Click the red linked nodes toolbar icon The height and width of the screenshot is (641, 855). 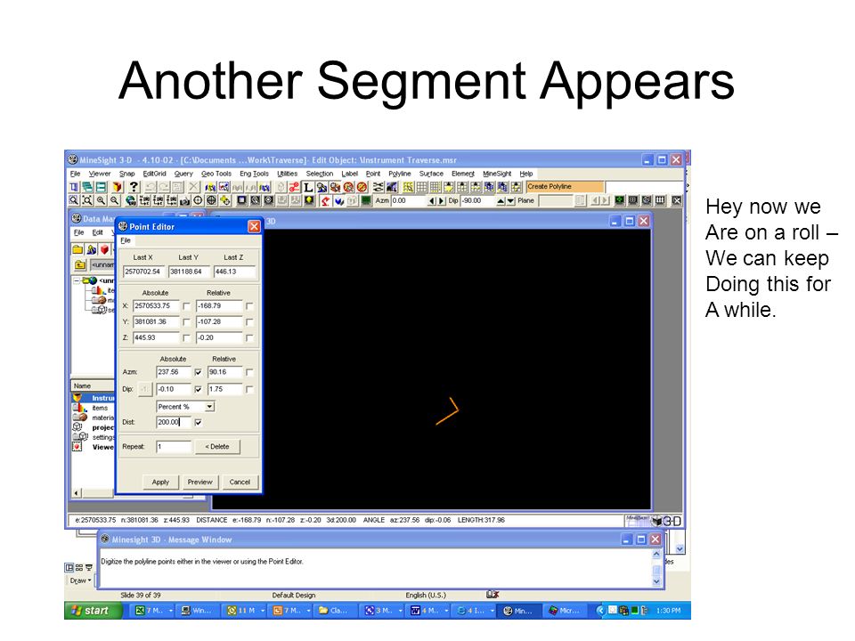click(295, 187)
